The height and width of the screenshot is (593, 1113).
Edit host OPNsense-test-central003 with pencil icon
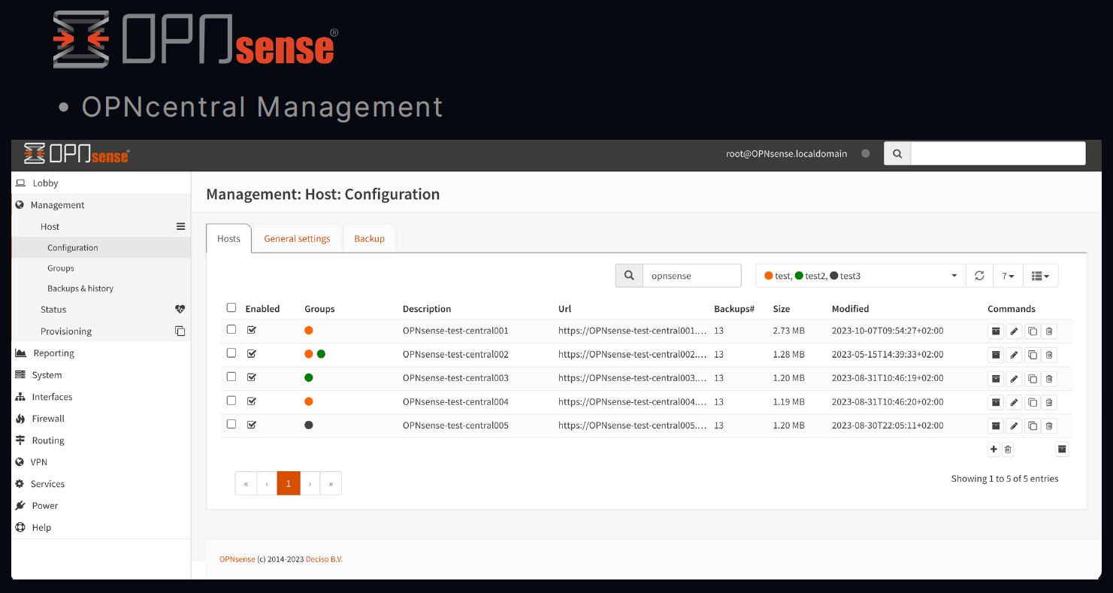coord(1014,378)
